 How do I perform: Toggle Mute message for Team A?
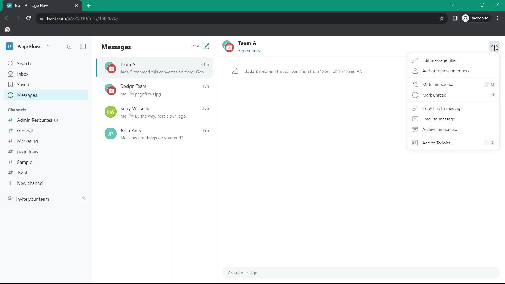point(438,84)
